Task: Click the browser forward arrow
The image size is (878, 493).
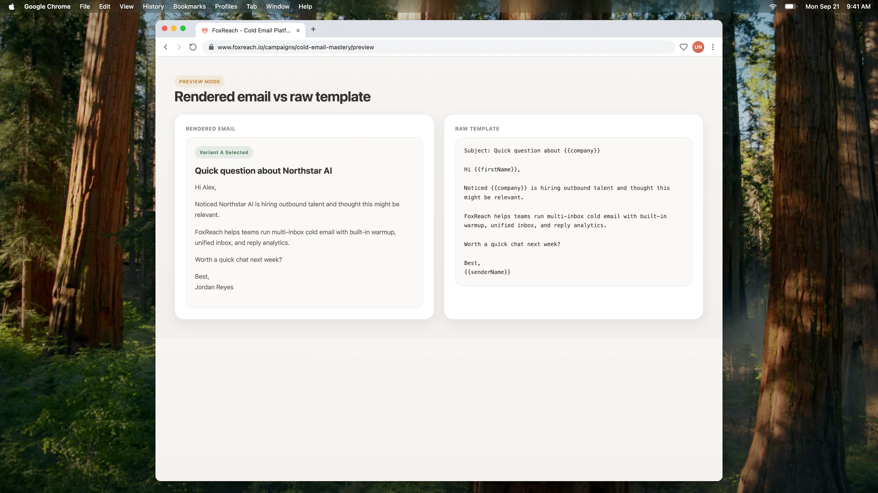Action: (x=179, y=47)
